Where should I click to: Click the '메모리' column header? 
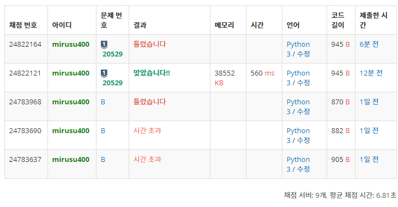(224, 25)
